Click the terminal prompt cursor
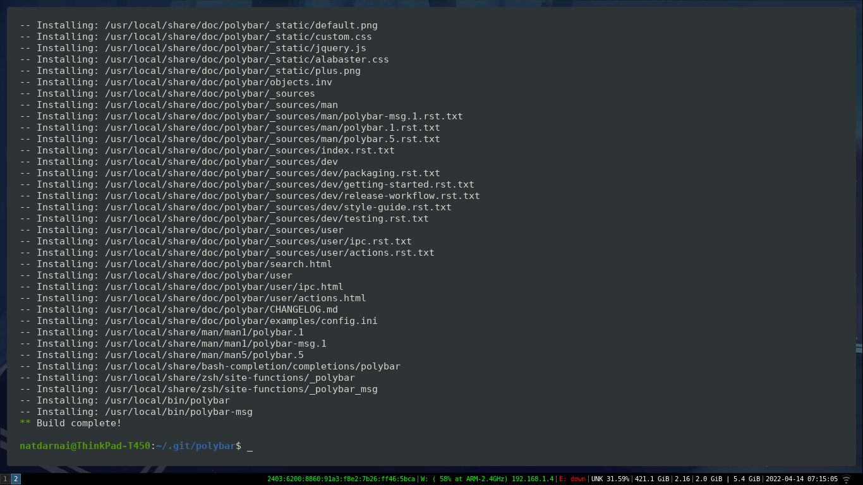Viewport: 863px width, 485px height. (250, 446)
